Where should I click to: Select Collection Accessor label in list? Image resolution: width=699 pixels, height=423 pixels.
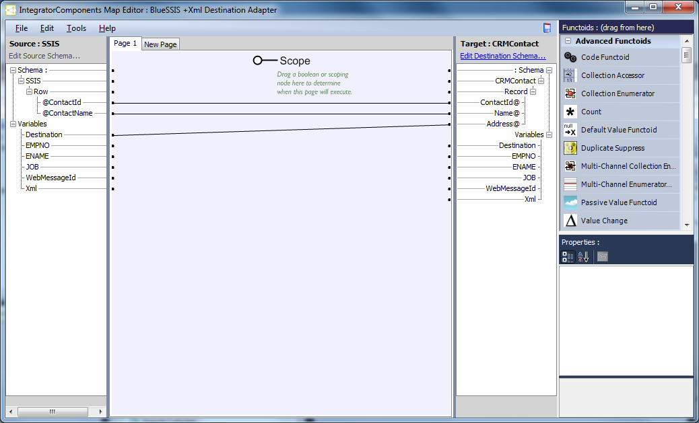coord(613,75)
